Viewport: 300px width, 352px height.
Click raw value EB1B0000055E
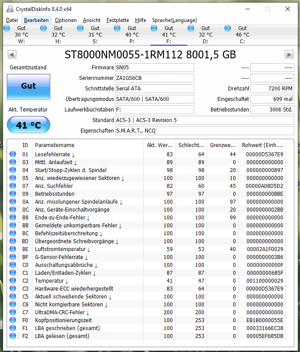(x=265, y=320)
